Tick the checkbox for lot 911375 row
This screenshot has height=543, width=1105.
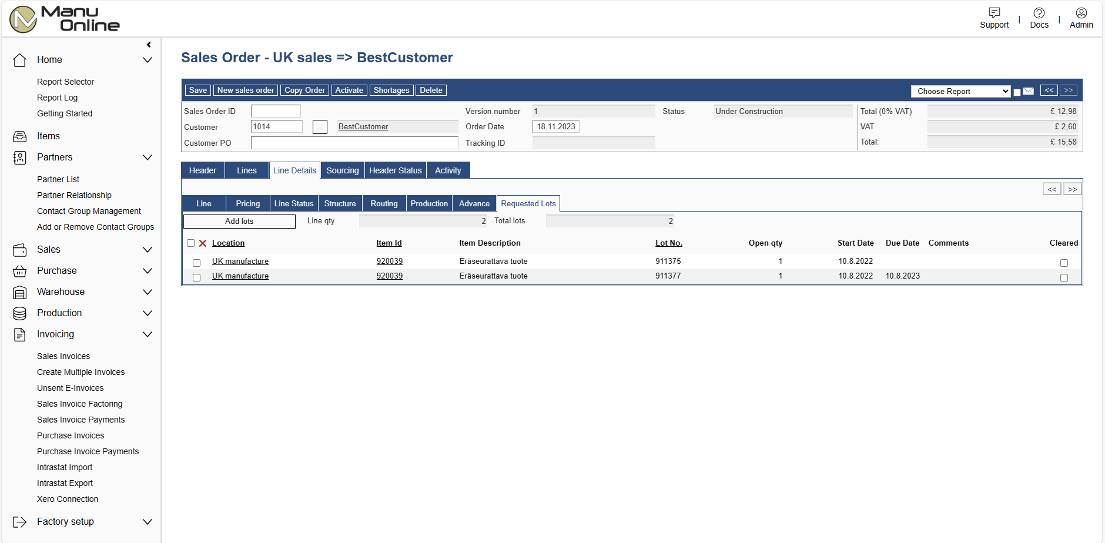click(x=197, y=263)
